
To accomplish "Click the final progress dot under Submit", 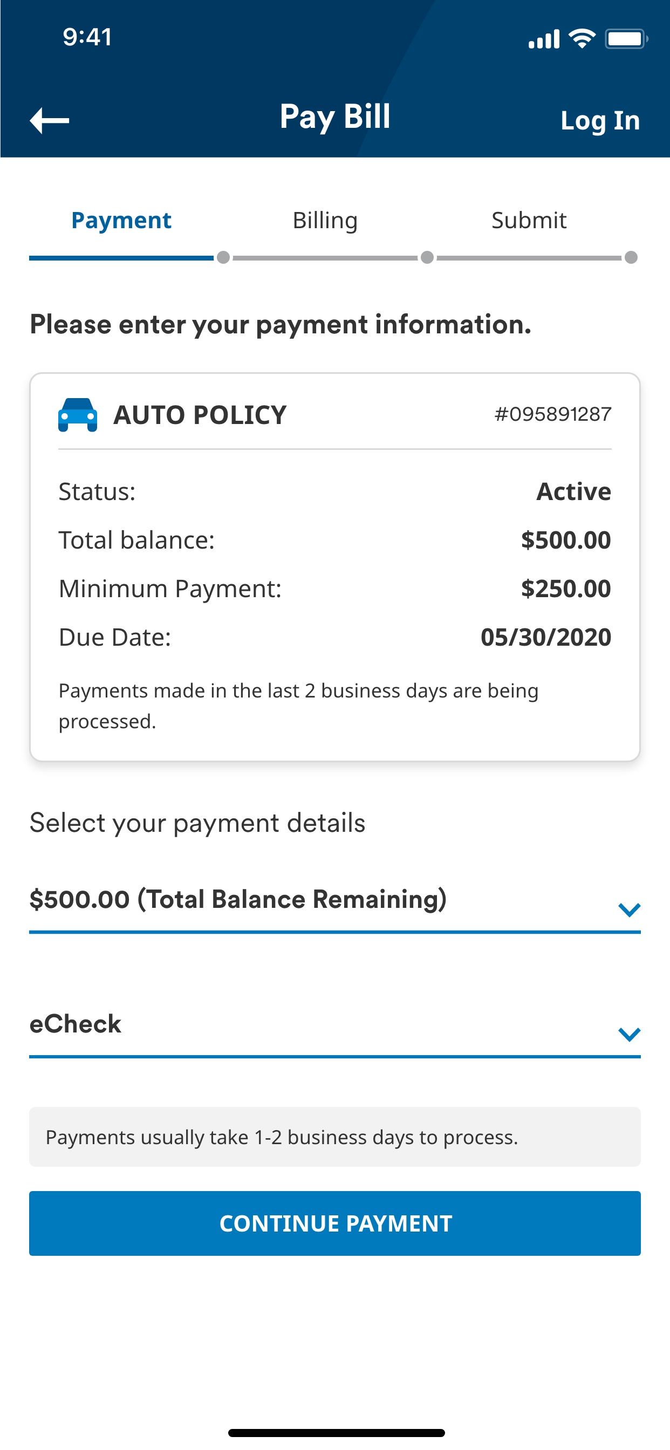I will point(631,257).
